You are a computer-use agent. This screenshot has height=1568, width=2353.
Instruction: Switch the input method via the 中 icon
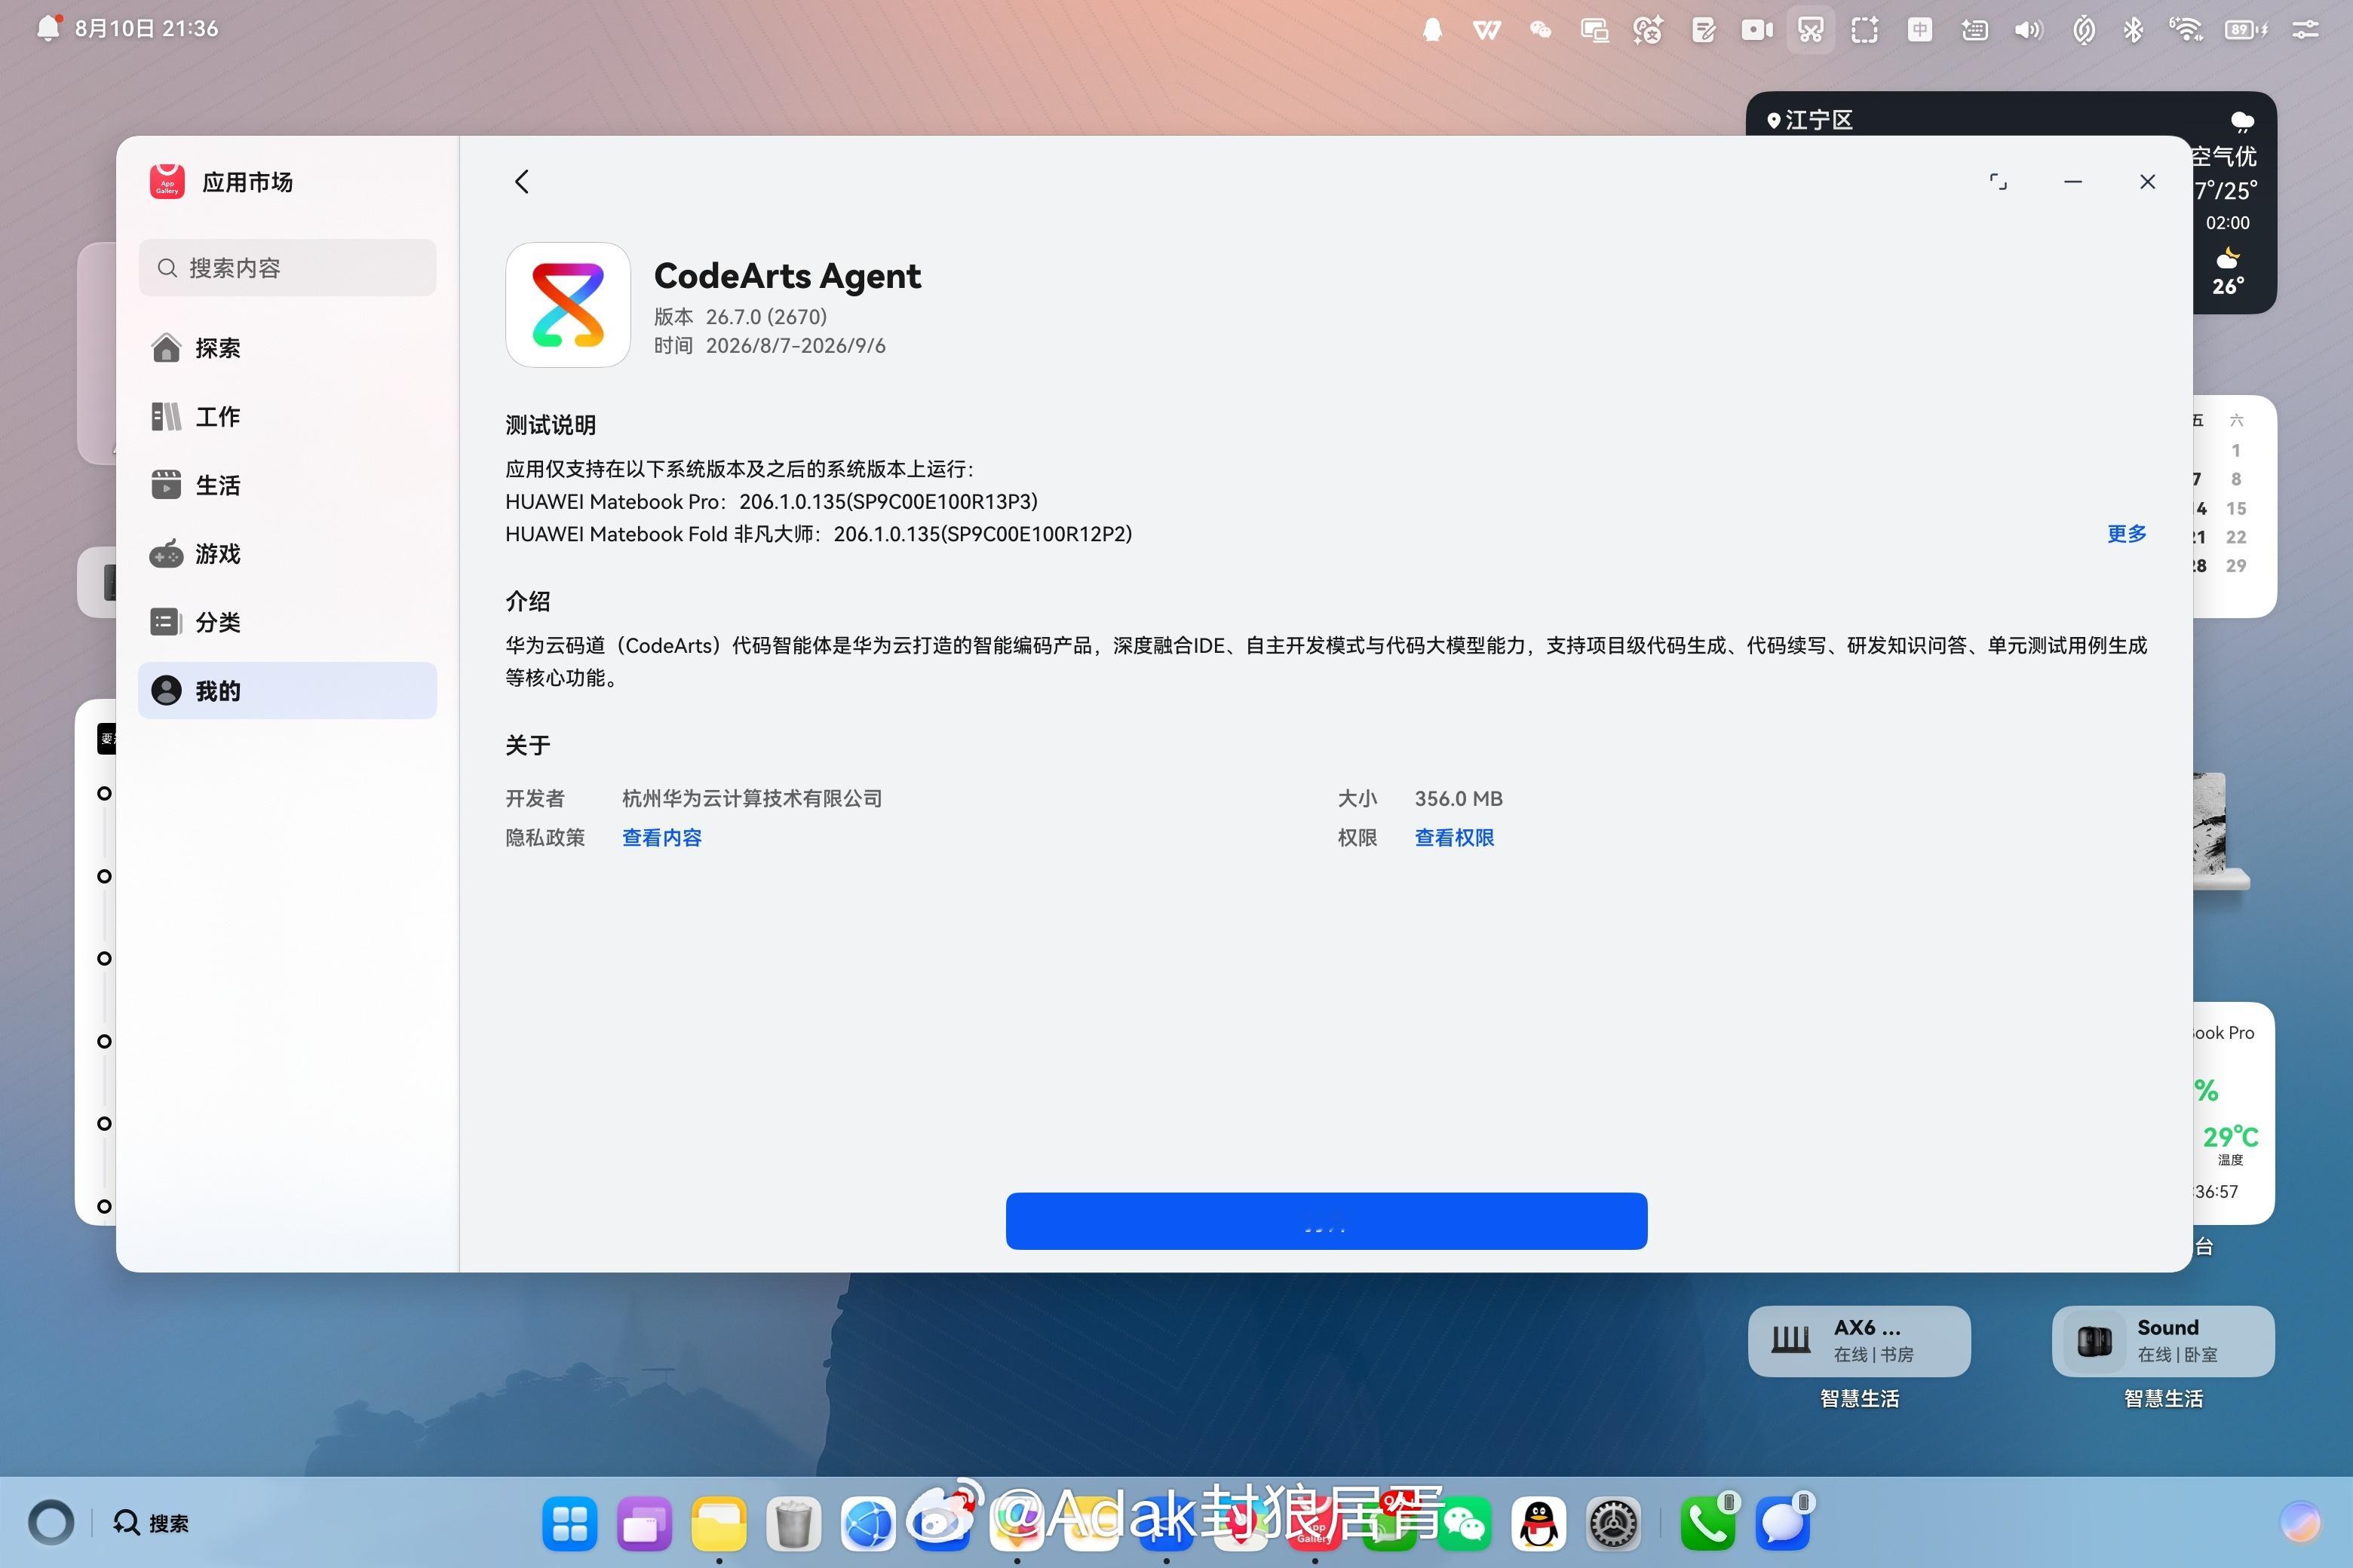tap(1919, 30)
